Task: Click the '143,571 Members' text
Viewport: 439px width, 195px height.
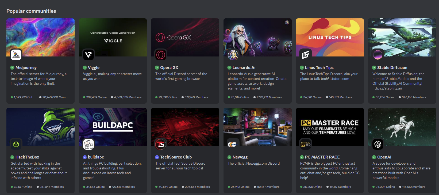Action: pyautogui.click(x=341, y=97)
